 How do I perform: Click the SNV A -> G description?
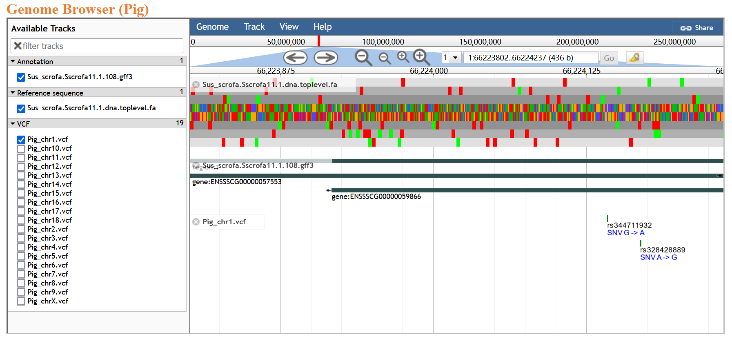coord(659,257)
